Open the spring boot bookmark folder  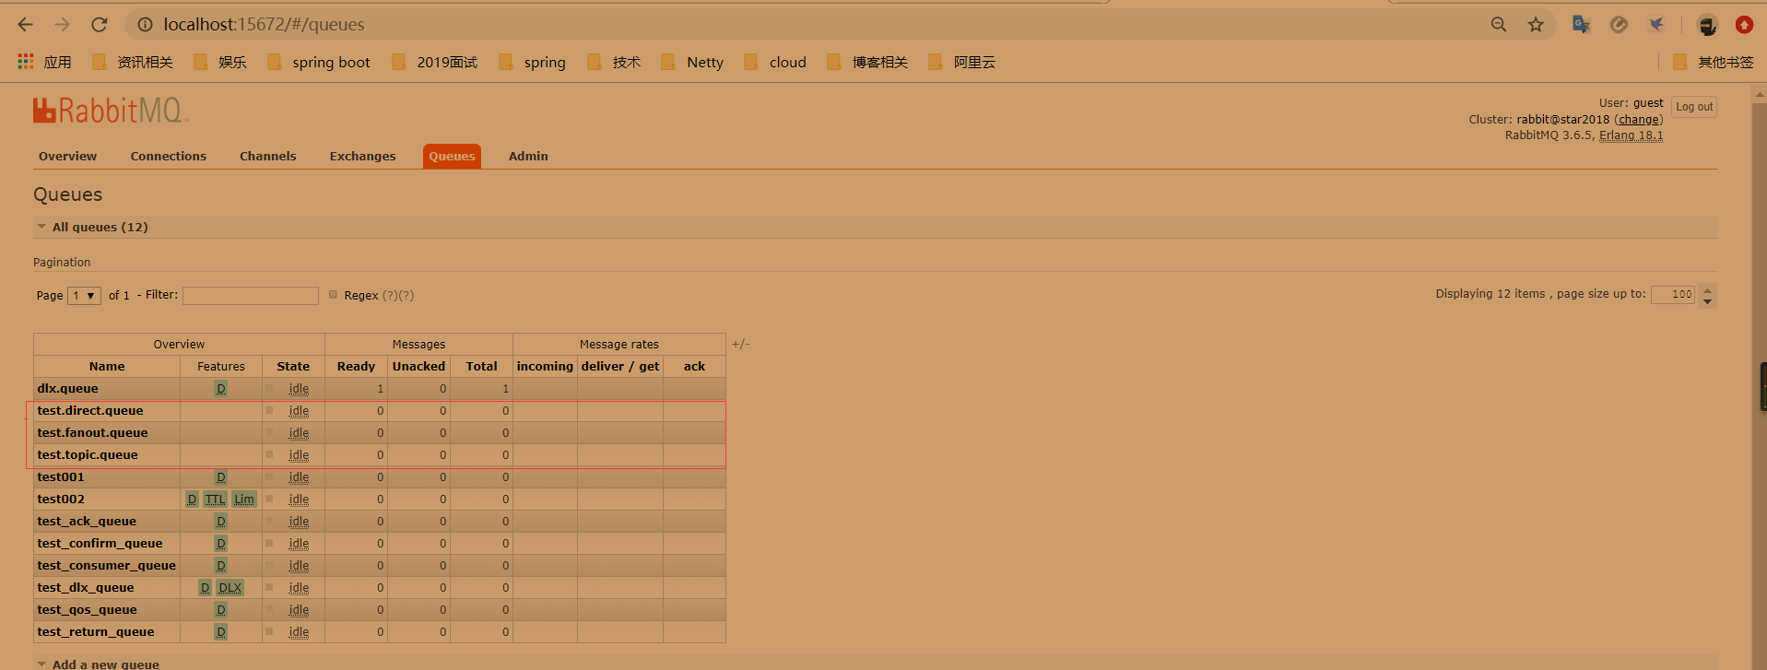[319, 62]
